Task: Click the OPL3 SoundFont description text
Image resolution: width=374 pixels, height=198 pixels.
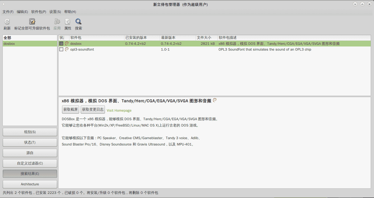Action: point(265,50)
